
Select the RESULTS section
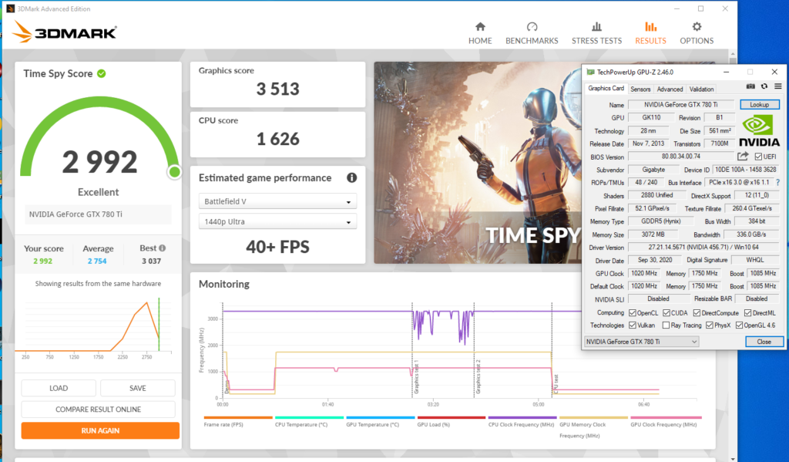[x=650, y=33]
